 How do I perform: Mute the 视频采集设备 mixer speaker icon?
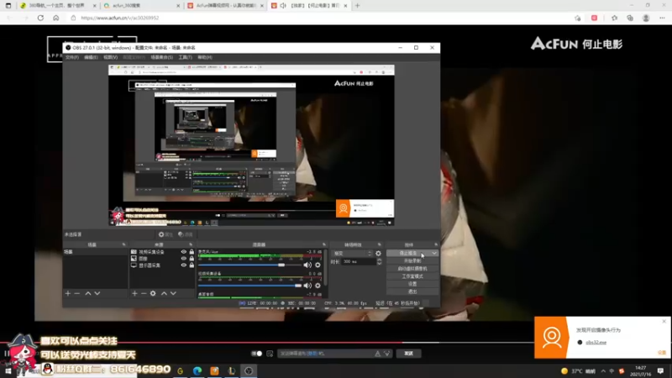pos(307,286)
